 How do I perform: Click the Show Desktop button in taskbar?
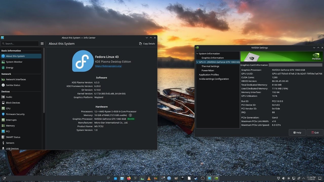pos(320,178)
